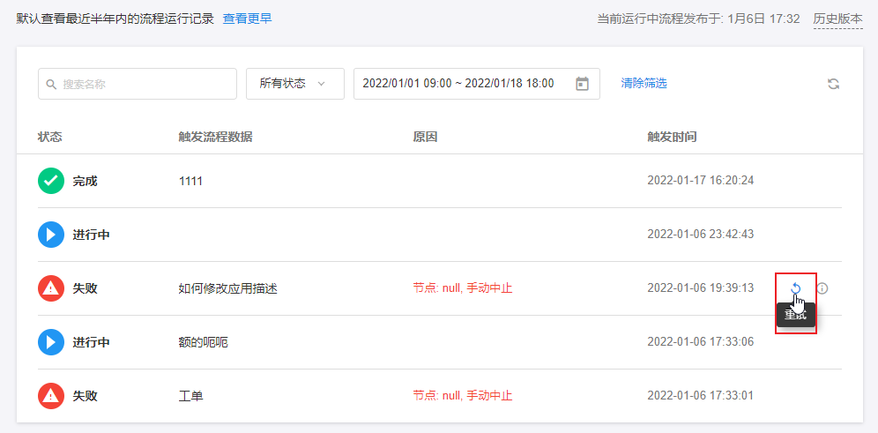Click the 触发时间 column header
Viewport: 878px width, 433px height.
pos(672,137)
